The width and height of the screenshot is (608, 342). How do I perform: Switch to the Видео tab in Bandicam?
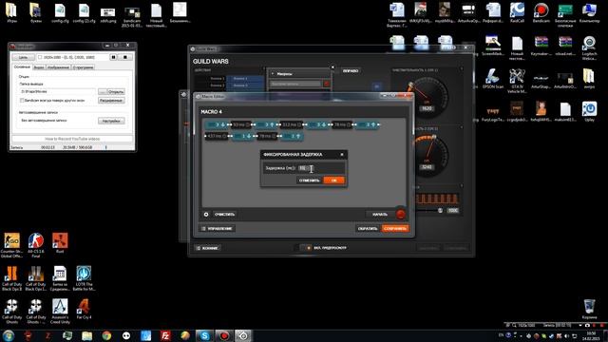(39, 67)
